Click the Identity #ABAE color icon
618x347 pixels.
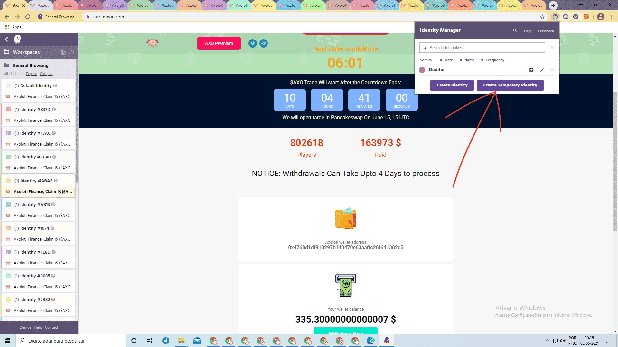pyautogui.click(x=8, y=181)
